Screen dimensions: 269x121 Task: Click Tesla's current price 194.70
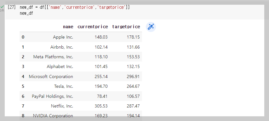coord(101,86)
